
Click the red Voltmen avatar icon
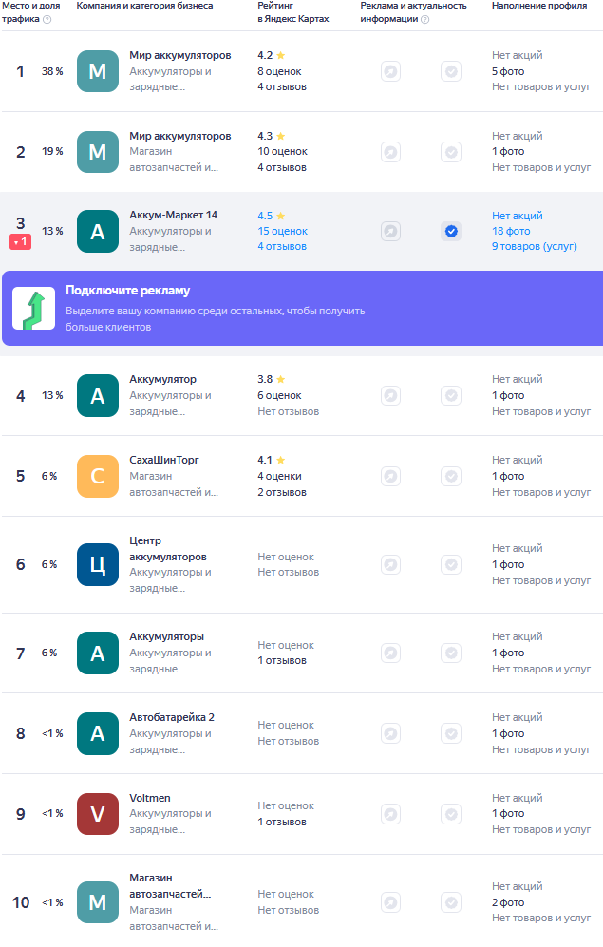[x=98, y=814]
